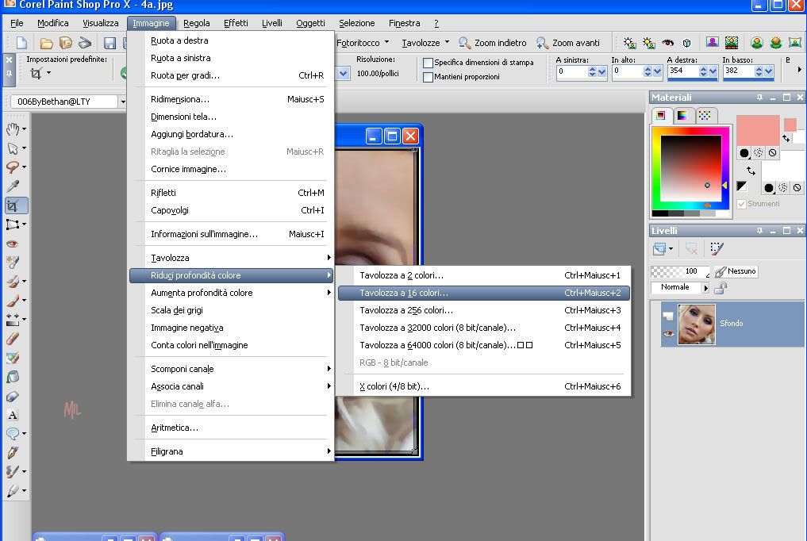Open crop presets dropdown arrow

[48, 73]
